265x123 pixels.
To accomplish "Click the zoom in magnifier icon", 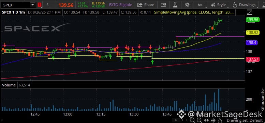I will point(199,120).
